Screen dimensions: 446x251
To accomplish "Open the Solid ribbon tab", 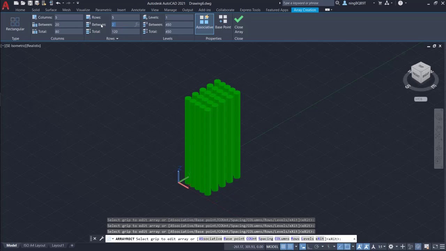I will [x=36, y=10].
